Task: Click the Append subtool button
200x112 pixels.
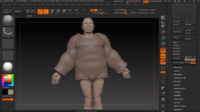Action: pyautogui.click(x=190, y=30)
